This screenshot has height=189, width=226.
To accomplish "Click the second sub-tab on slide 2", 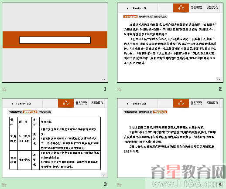I will click(145, 17).
